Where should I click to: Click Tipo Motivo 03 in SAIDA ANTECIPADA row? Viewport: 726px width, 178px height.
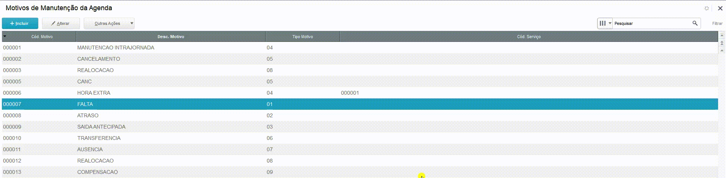pos(270,127)
